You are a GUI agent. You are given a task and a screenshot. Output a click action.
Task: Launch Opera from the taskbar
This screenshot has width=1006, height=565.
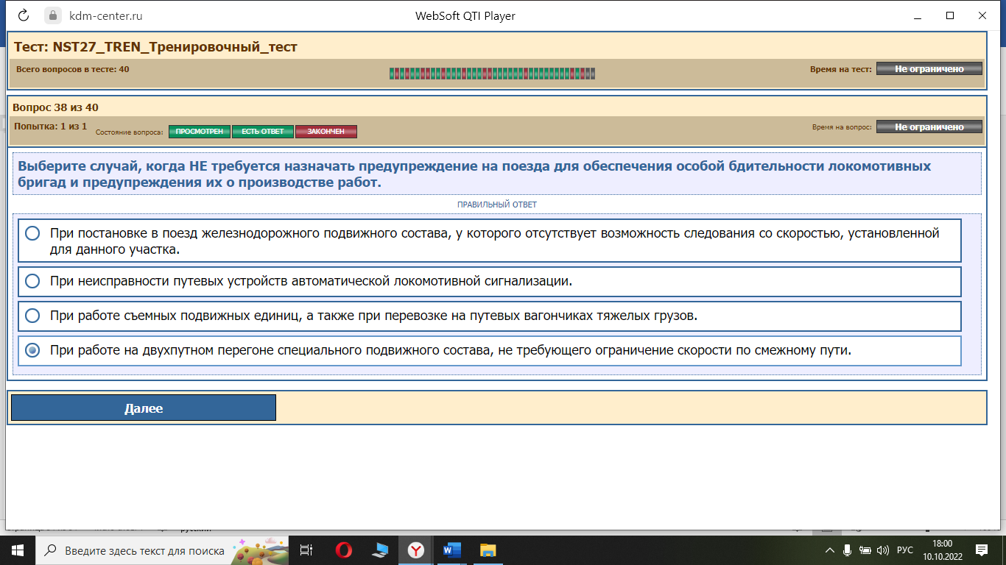click(343, 550)
